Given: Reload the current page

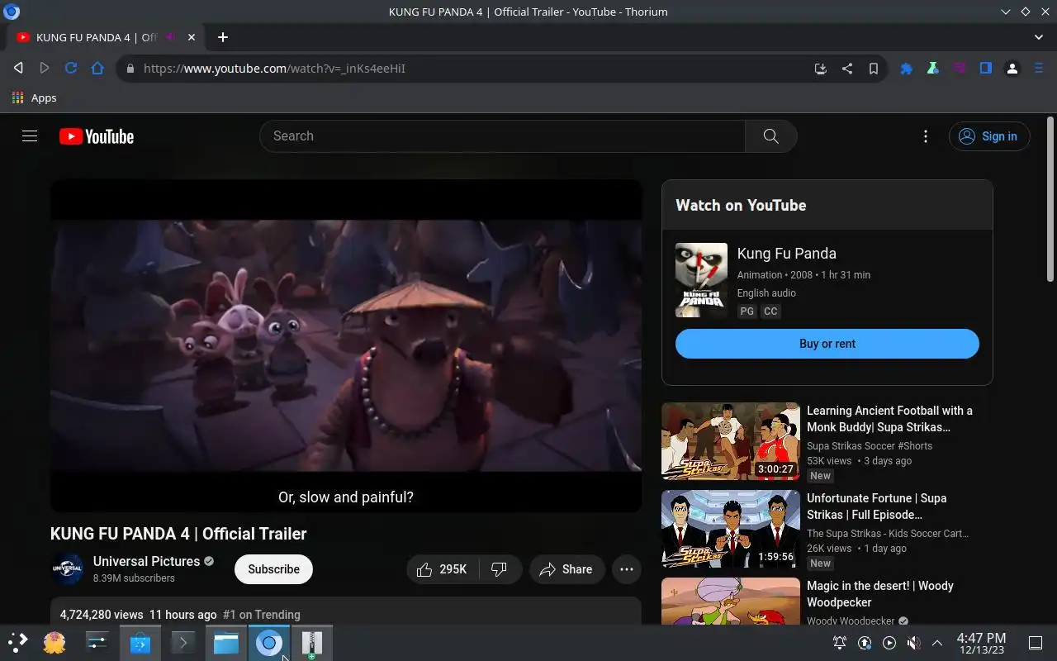Looking at the screenshot, I should pos(71,69).
